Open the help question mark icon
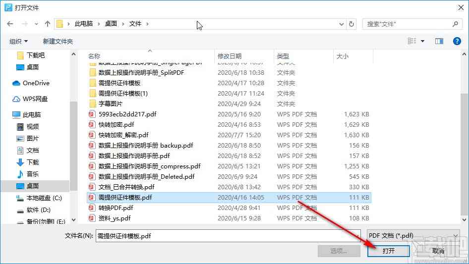This screenshot has width=469, height=264. click(457, 41)
